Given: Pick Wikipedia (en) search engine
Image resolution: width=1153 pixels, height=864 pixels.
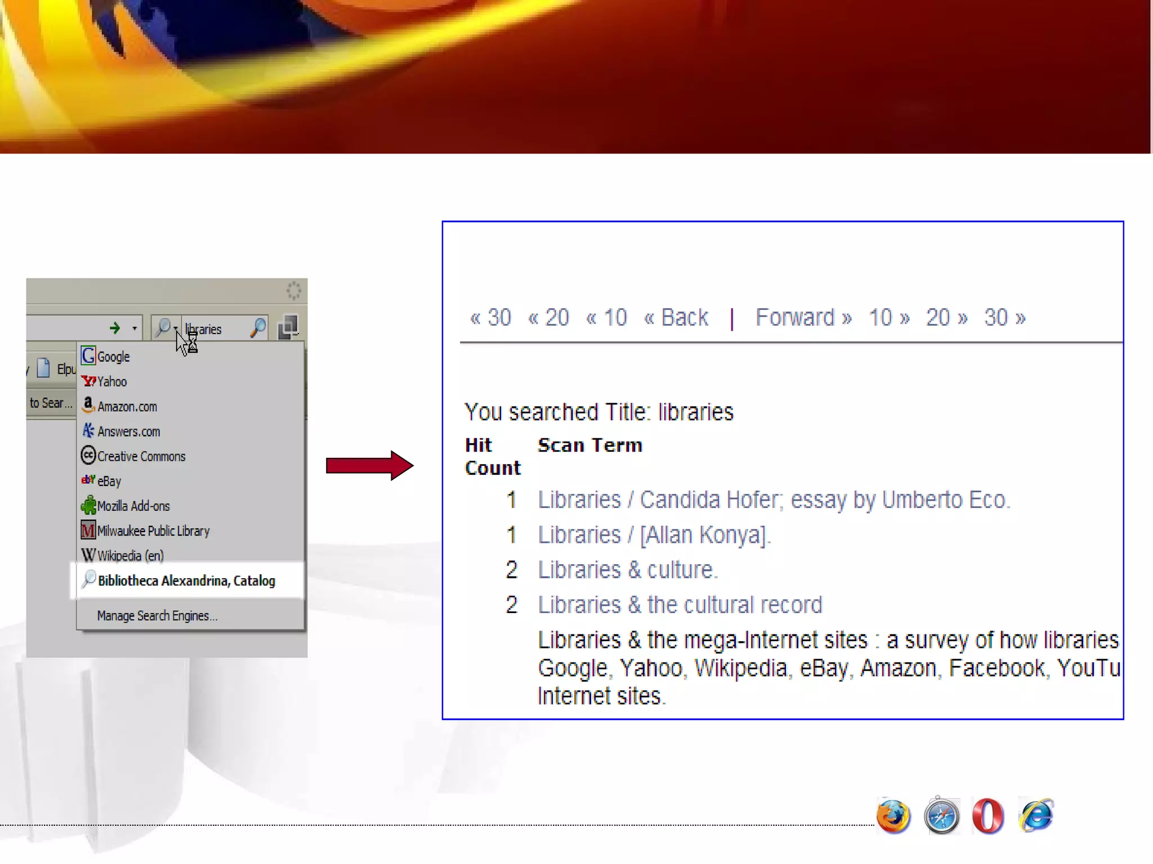Looking at the screenshot, I should [130, 556].
